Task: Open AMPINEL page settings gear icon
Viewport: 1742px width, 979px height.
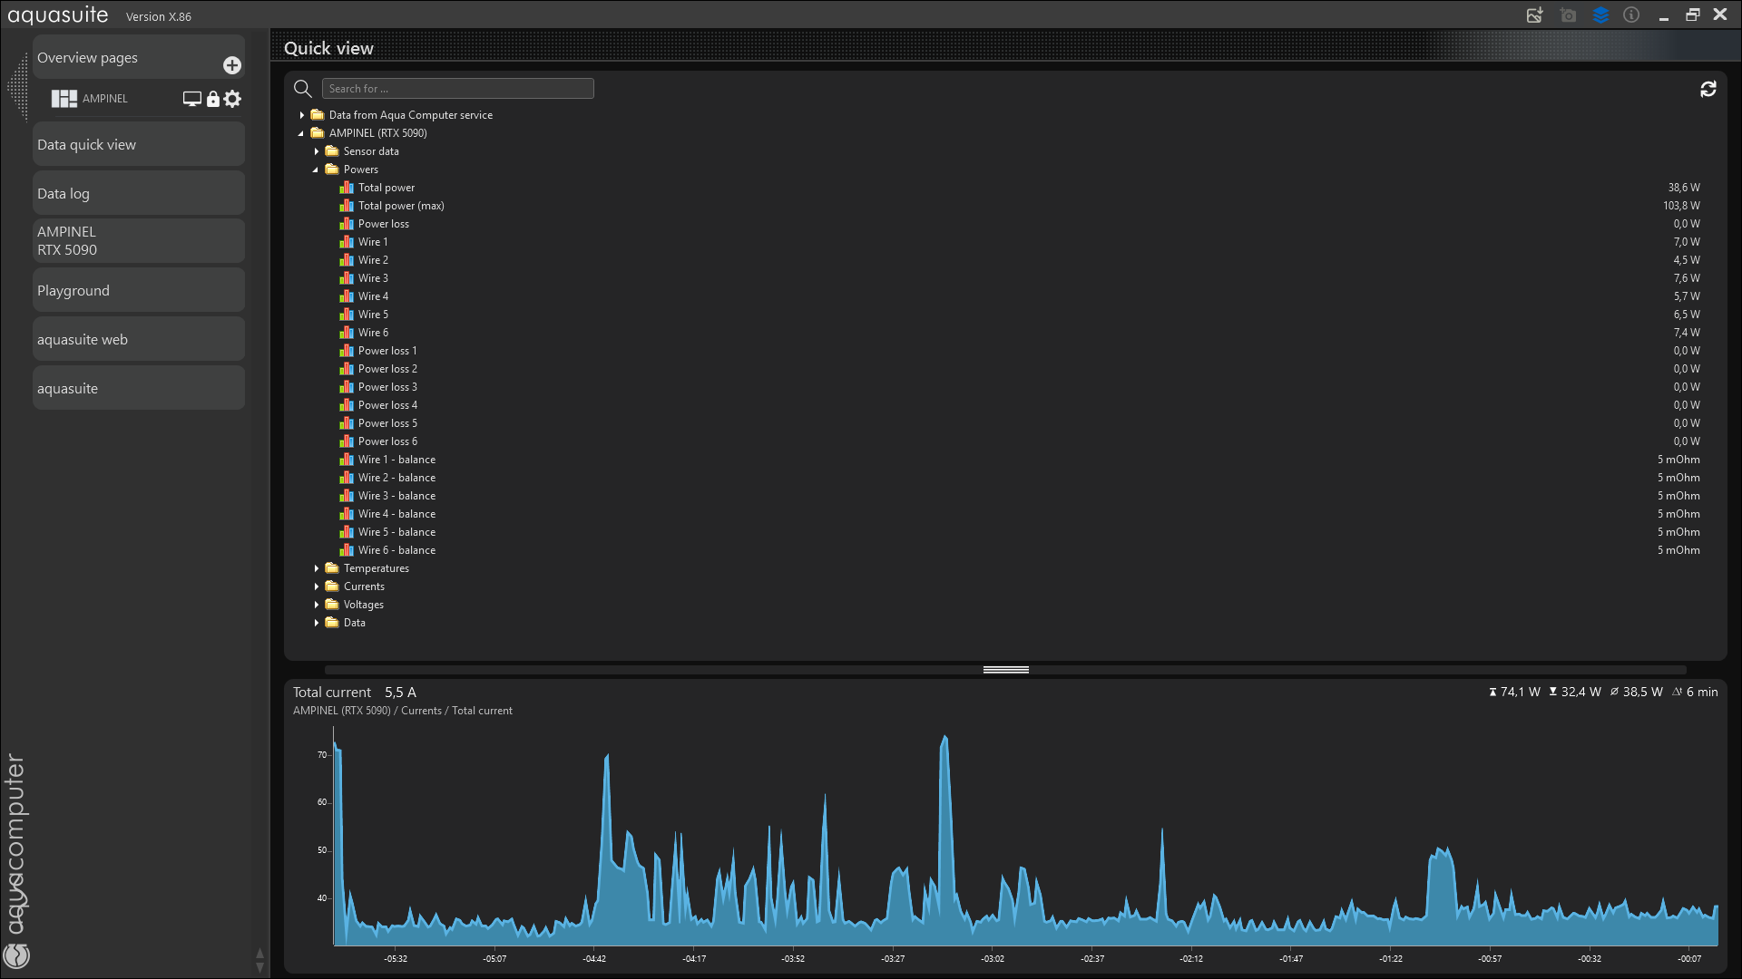Action: (x=233, y=99)
